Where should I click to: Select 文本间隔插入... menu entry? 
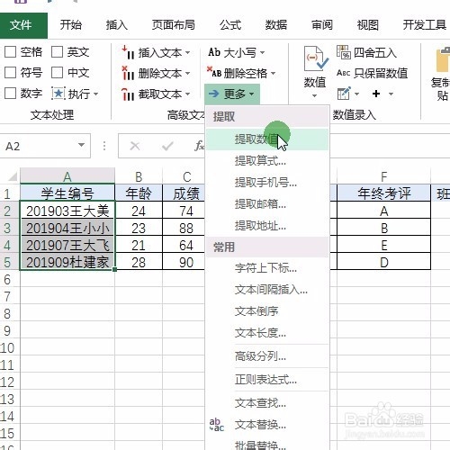click(x=267, y=290)
